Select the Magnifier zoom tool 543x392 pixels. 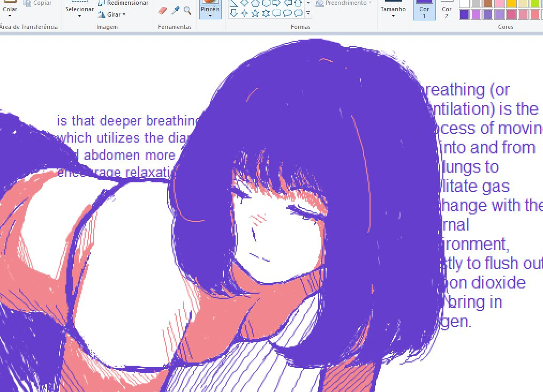click(x=187, y=10)
